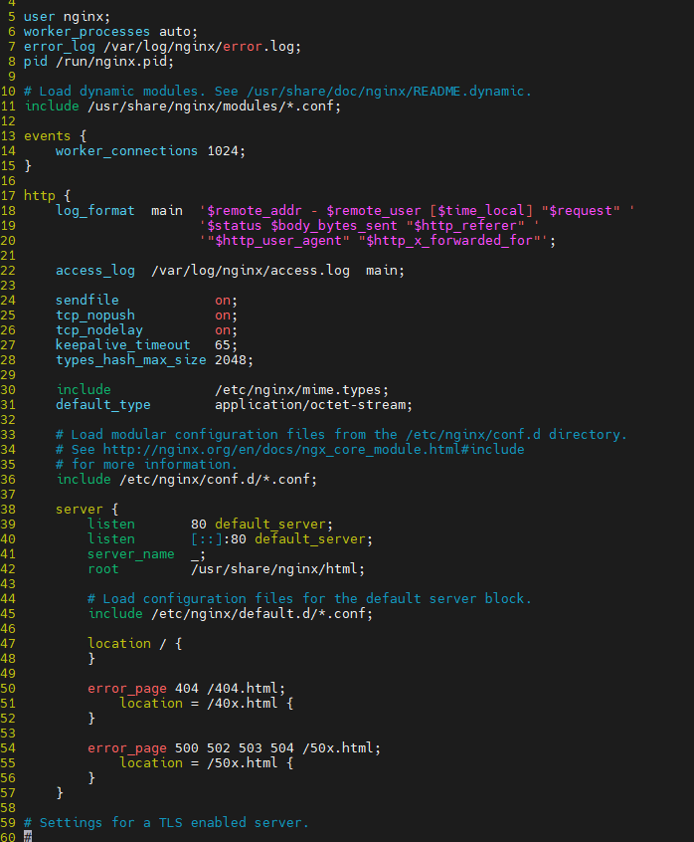Click 'listen 80 default_server;' line

pyautogui.click(x=210, y=525)
